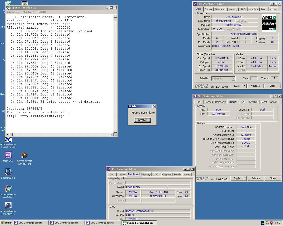This screenshot has width=283, height=226.
Task: Minimize the Mainboard CPU-Z window
Action: click(x=185, y=169)
